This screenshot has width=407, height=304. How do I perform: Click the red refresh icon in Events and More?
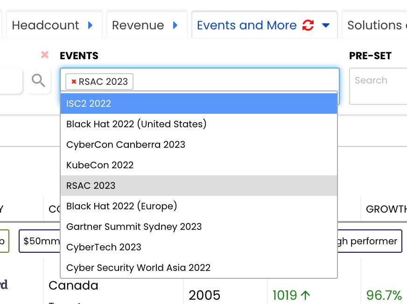pos(308,25)
